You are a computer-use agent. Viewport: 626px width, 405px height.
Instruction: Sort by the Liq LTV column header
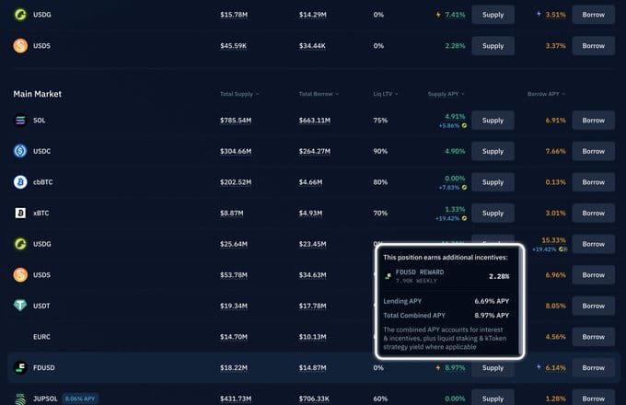pyautogui.click(x=385, y=94)
